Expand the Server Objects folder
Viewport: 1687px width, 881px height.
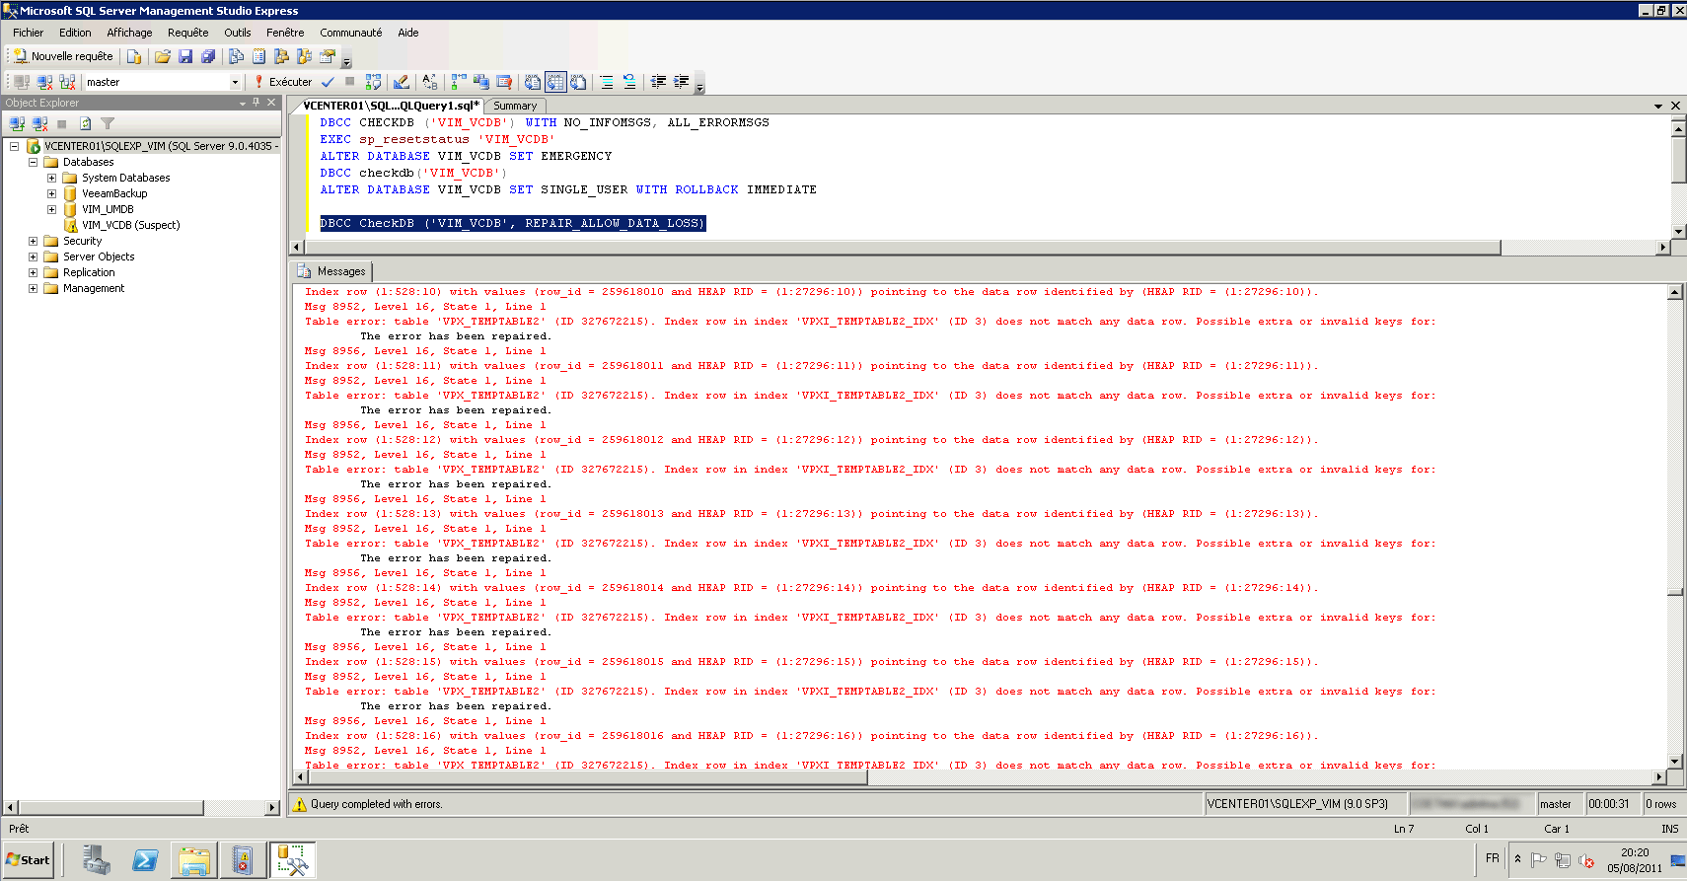33,257
